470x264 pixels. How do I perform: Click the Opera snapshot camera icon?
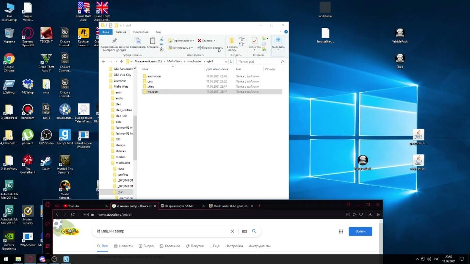[348, 214]
